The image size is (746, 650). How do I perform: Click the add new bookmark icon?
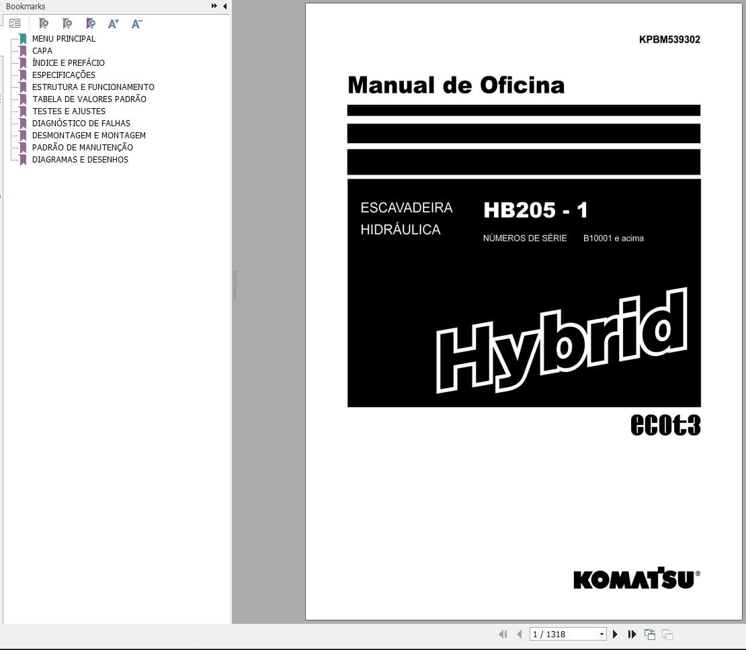[67, 24]
